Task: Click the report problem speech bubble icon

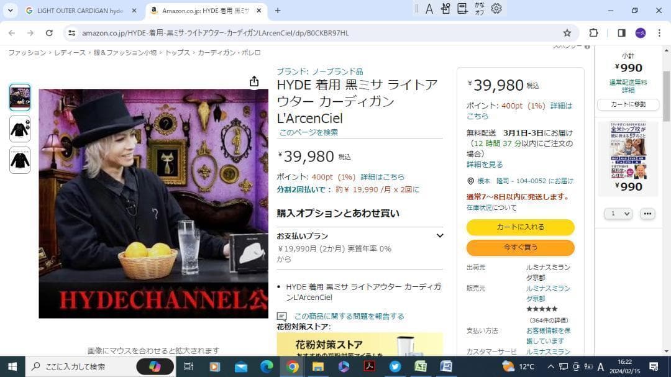Action: [x=281, y=316]
